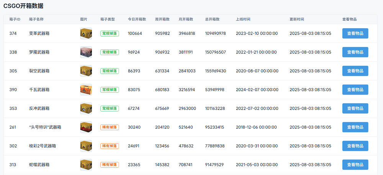Select the case name 裂空武器箱
This screenshot has width=383, height=175.
pos(39,71)
